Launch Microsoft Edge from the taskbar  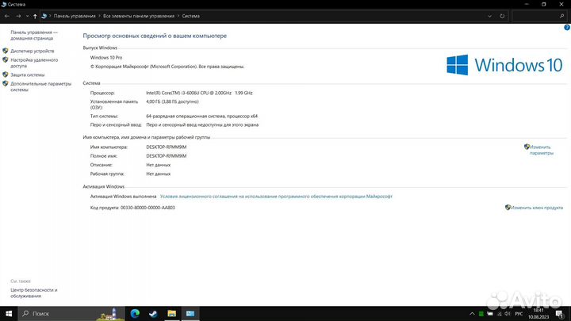click(133, 314)
